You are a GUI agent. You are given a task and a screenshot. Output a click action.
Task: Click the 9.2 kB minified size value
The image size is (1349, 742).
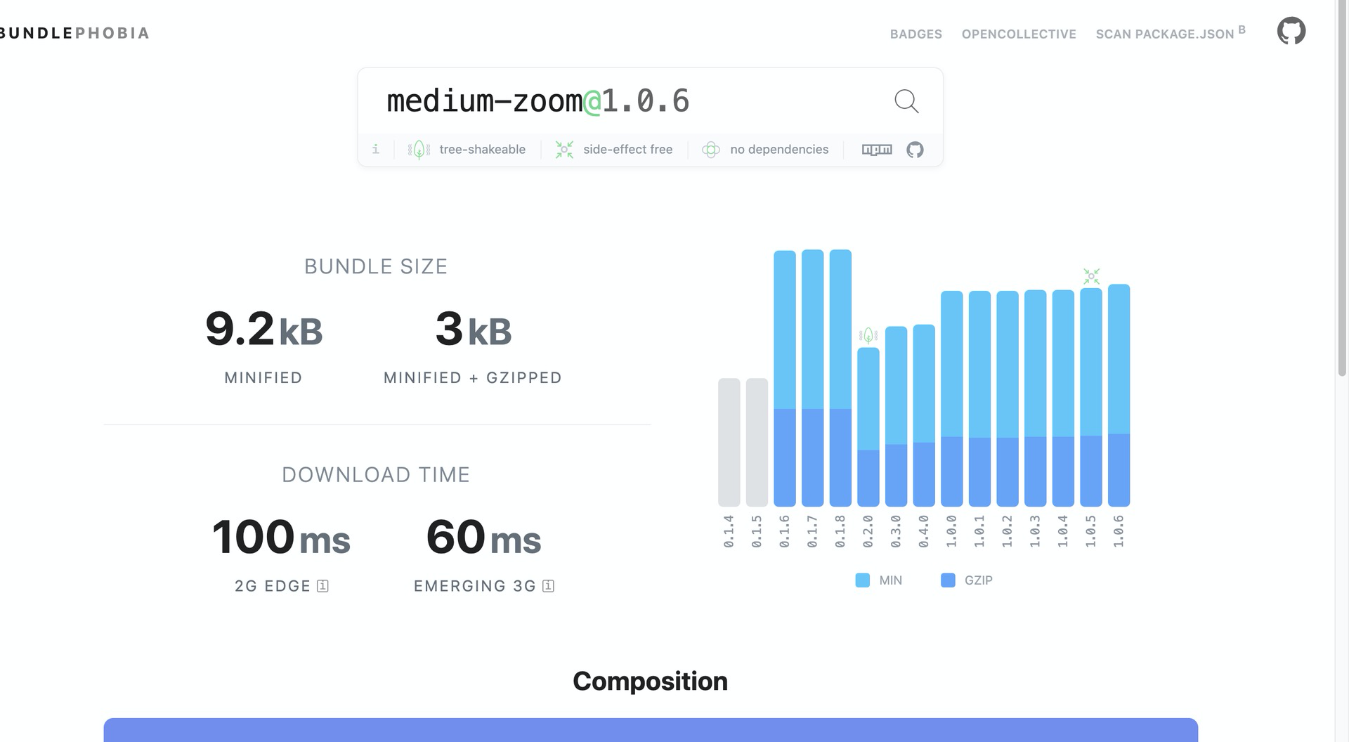coord(263,329)
